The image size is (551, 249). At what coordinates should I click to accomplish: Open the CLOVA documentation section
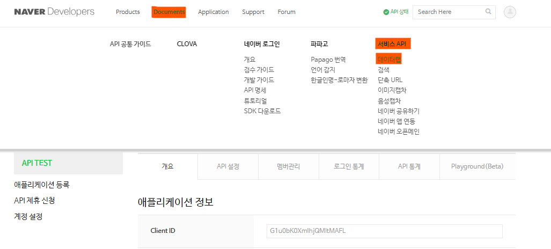(x=187, y=44)
